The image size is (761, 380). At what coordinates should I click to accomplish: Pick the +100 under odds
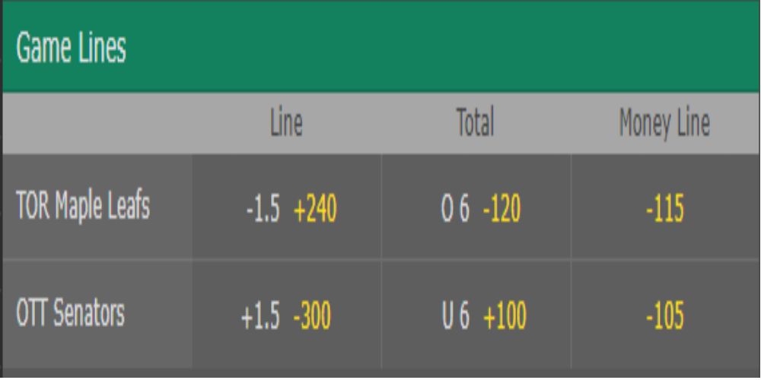pyautogui.click(x=505, y=315)
